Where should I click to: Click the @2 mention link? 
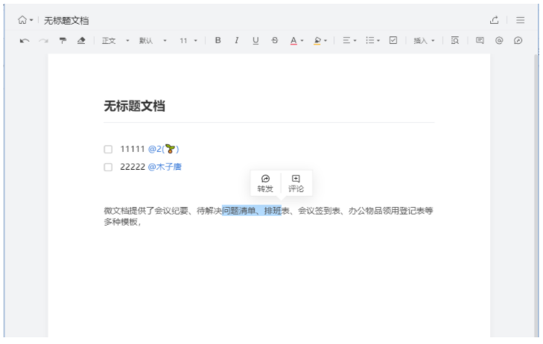coord(163,149)
